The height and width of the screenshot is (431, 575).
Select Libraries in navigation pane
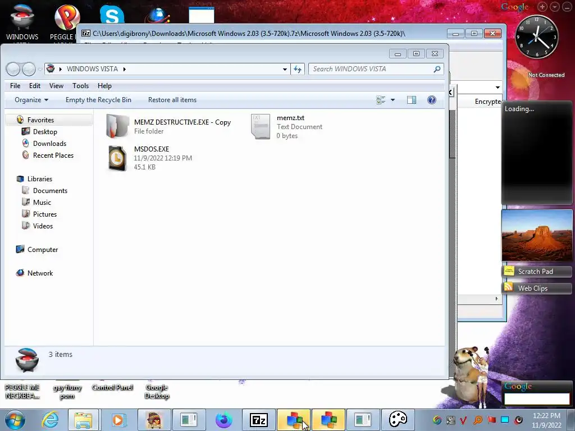(40, 179)
